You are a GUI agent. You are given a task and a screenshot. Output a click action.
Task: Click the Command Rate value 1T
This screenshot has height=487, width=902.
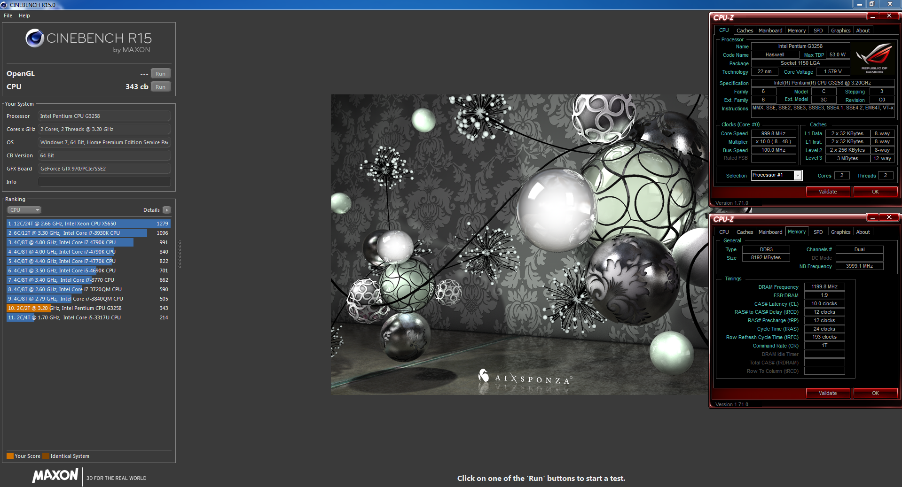point(824,346)
